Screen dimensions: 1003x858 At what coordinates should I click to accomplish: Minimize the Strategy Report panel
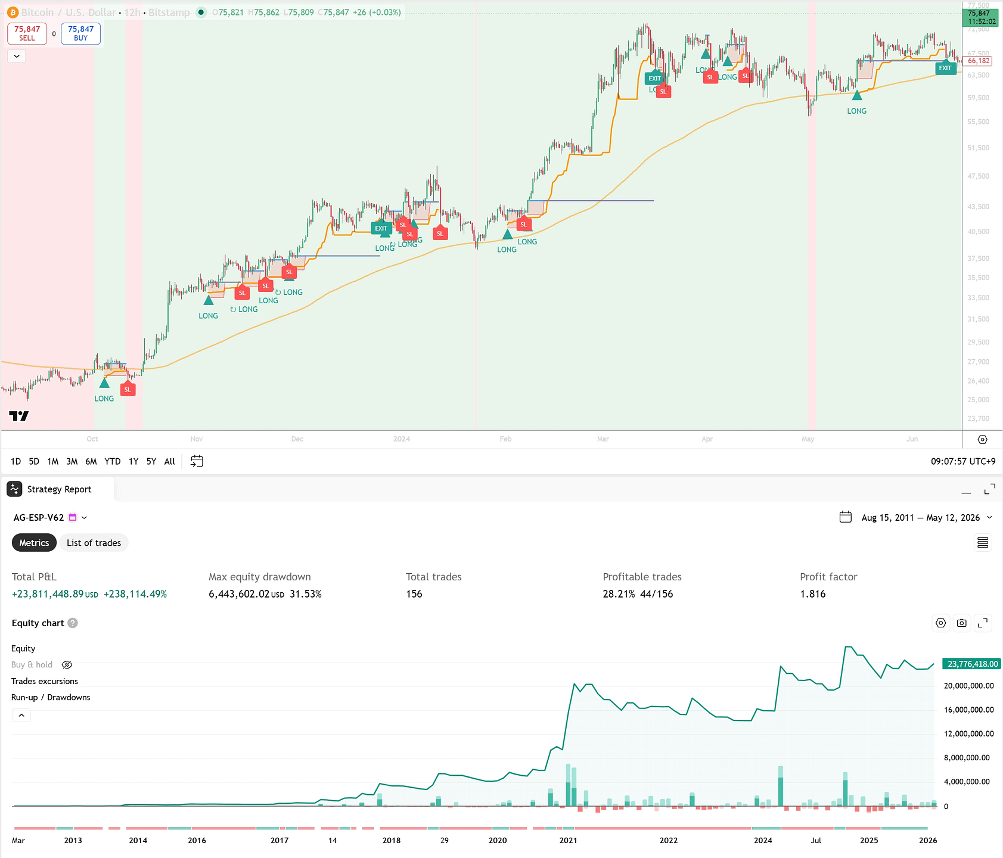967,490
